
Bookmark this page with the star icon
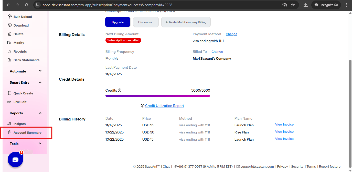coord(293,5)
